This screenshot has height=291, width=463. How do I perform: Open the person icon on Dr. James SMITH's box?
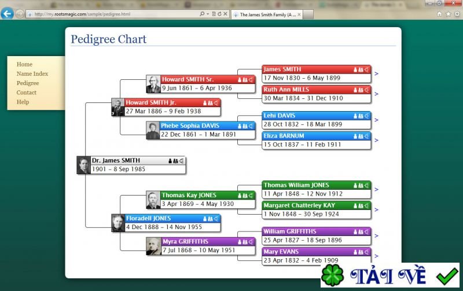(x=170, y=161)
